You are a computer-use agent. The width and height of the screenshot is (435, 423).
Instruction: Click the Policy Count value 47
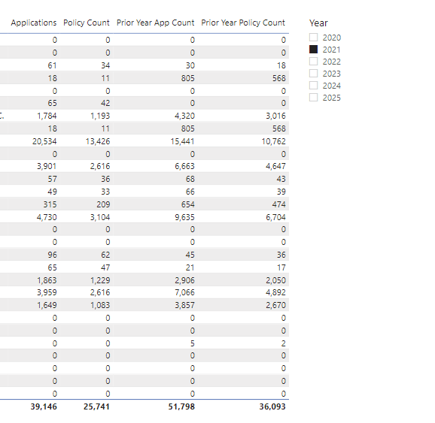point(105,267)
